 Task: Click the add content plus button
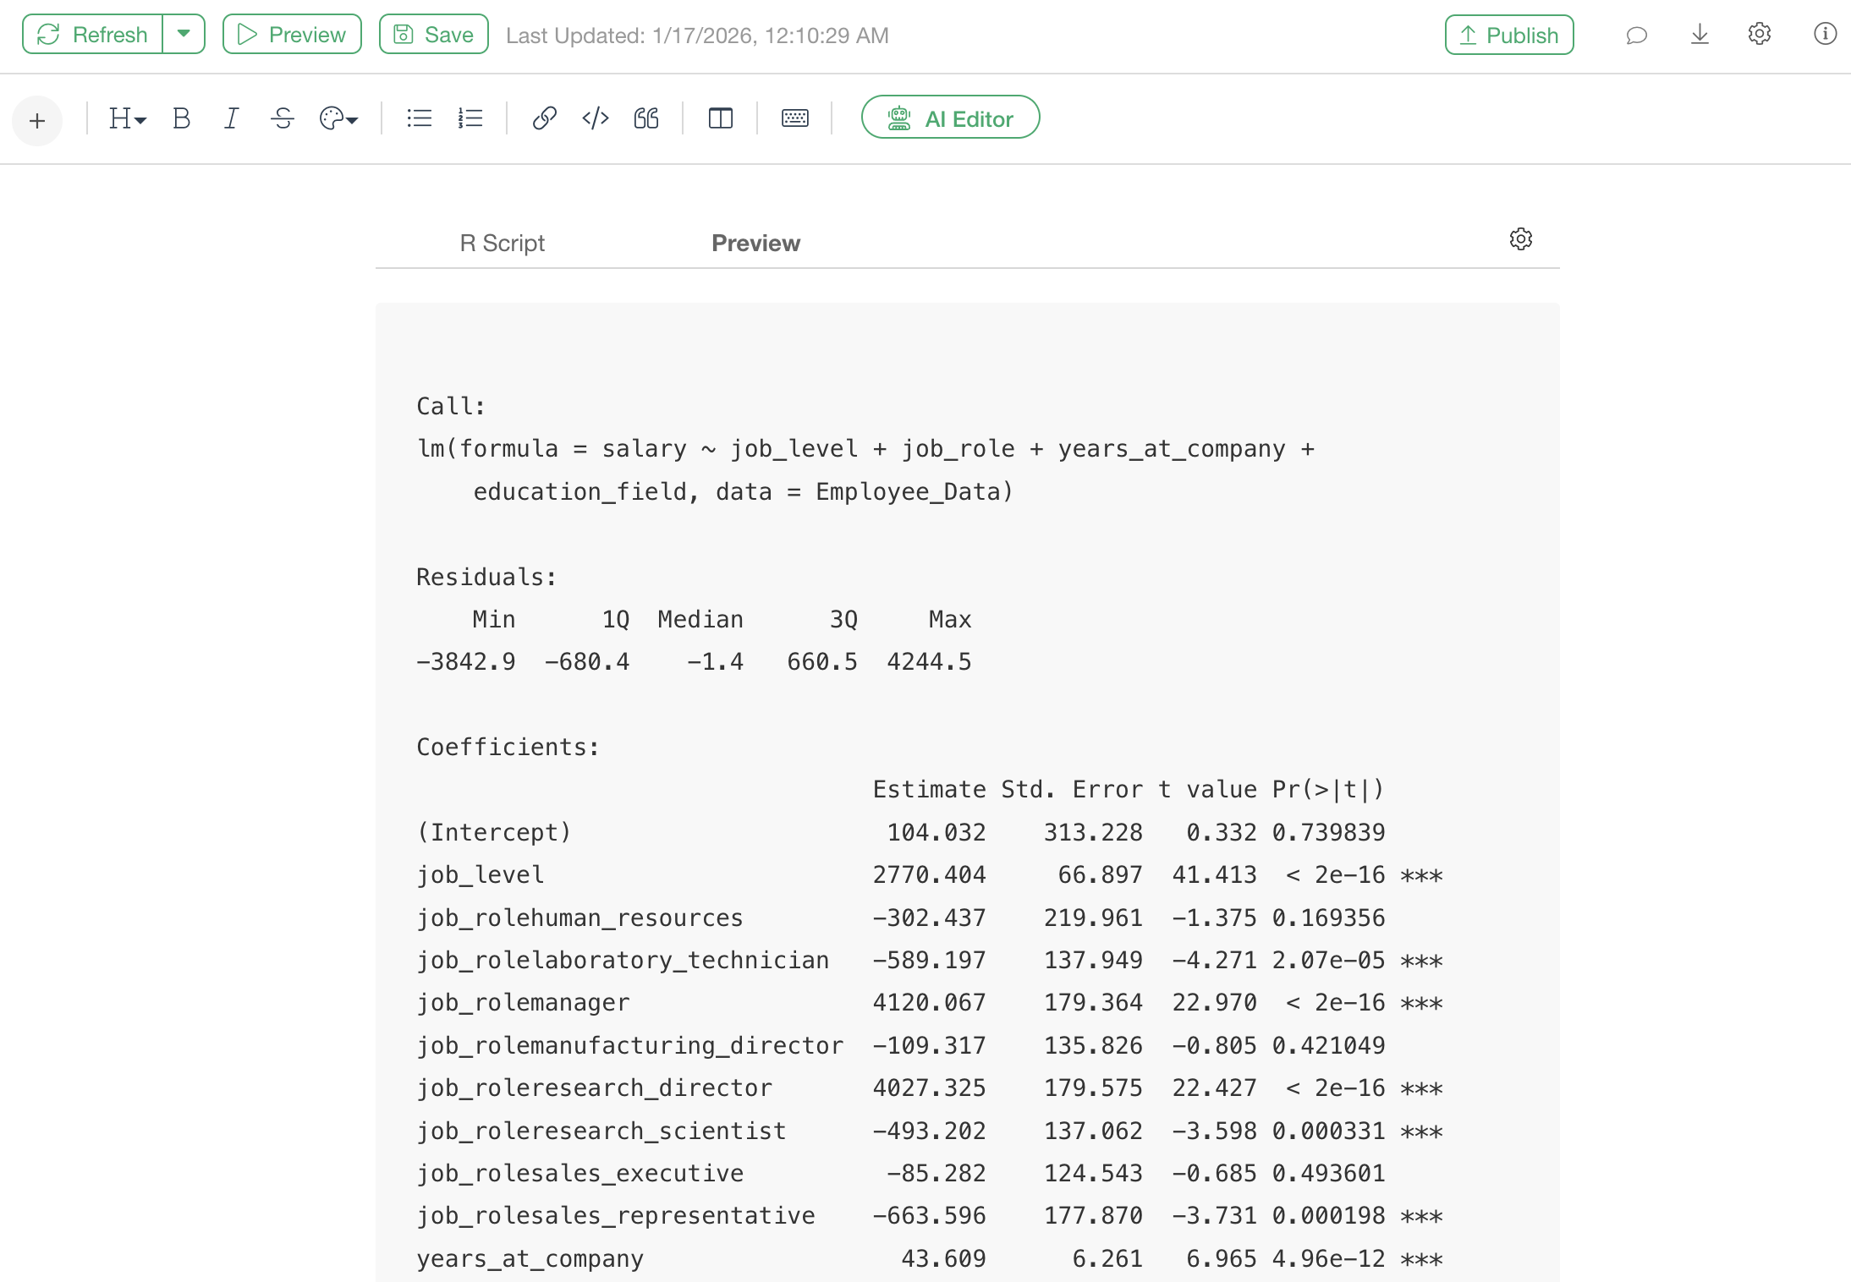(37, 121)
